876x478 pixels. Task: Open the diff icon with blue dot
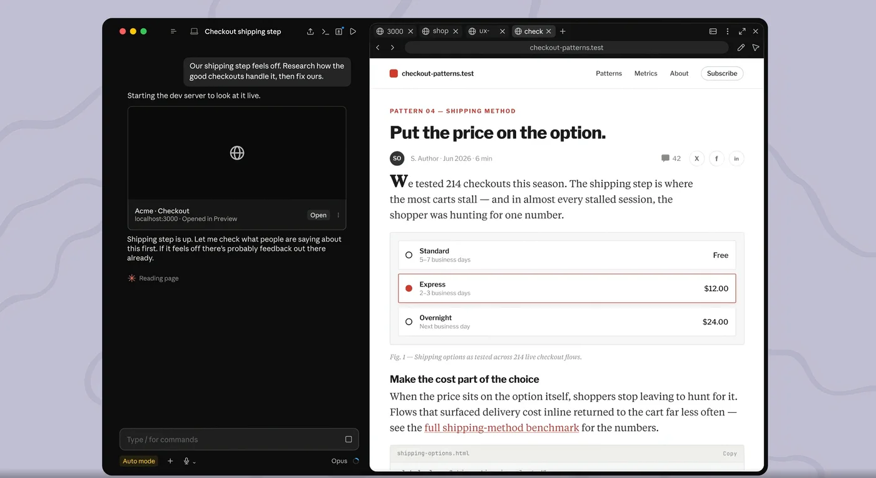[x=339, y=31]
